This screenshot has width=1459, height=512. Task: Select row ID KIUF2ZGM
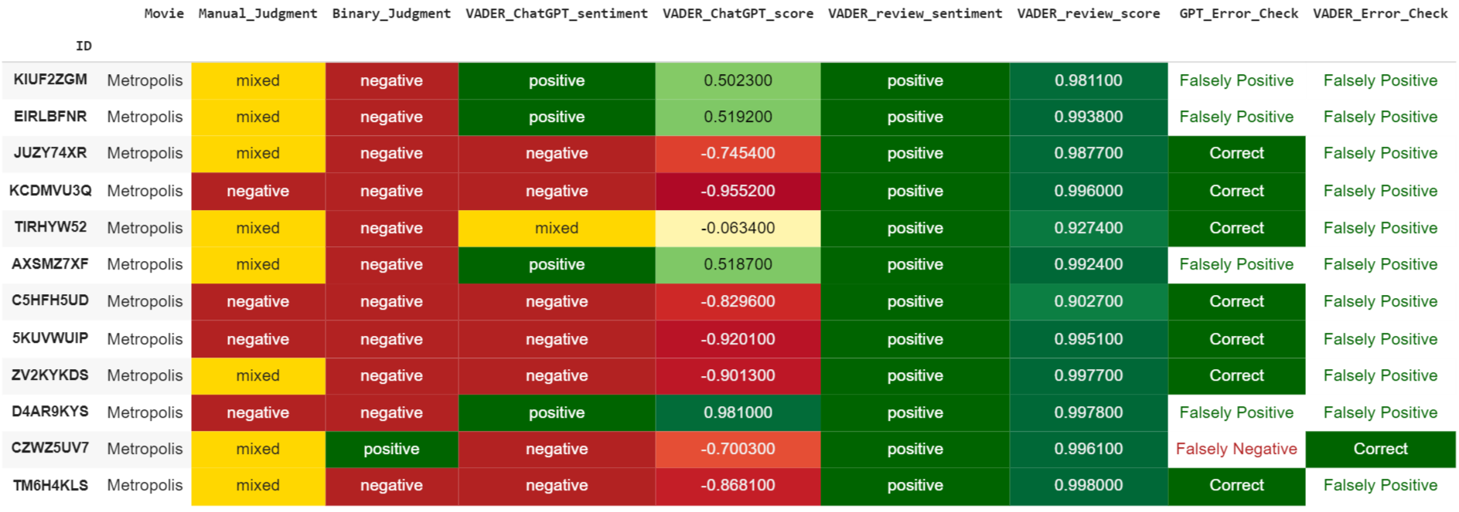(x=50, y=80)
